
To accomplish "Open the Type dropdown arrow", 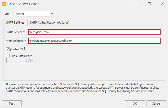I will coord(52,14).
